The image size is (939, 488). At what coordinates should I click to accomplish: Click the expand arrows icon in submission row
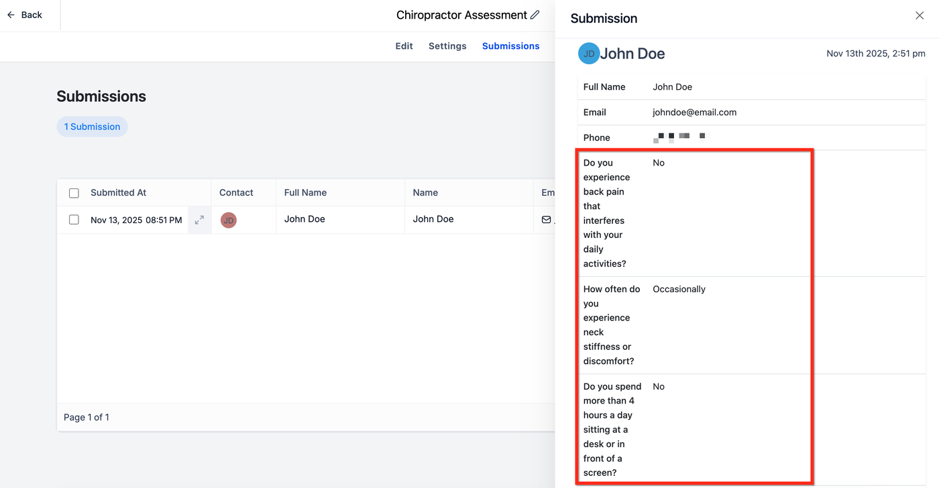tap(199, 220)
